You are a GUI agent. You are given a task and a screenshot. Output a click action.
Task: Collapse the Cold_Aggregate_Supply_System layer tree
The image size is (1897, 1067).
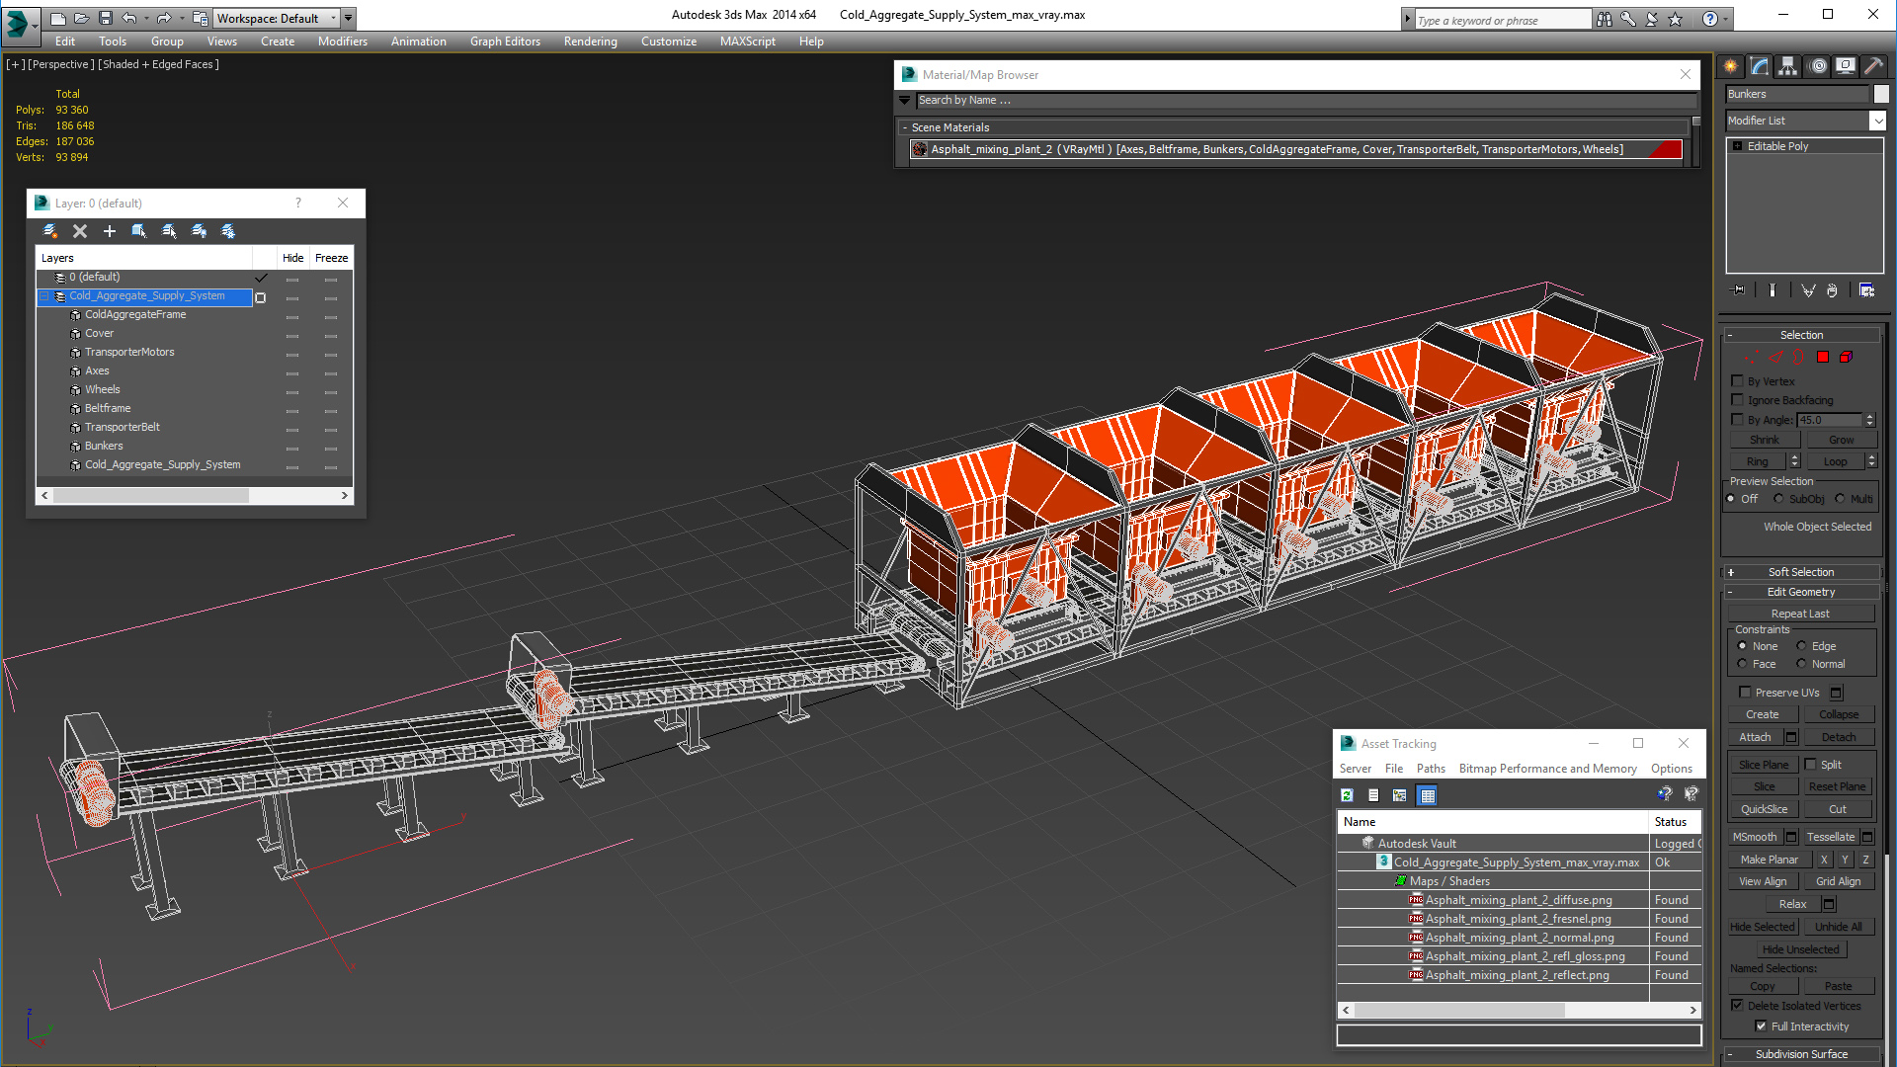click(x=44, y=296)
